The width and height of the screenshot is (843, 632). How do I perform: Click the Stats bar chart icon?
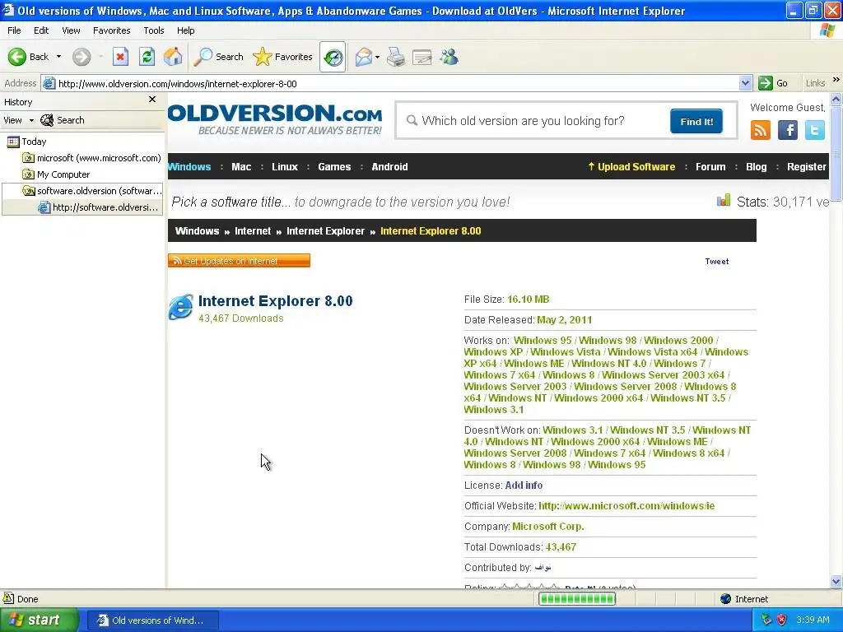pyautogui.click(x=724, y=201)
